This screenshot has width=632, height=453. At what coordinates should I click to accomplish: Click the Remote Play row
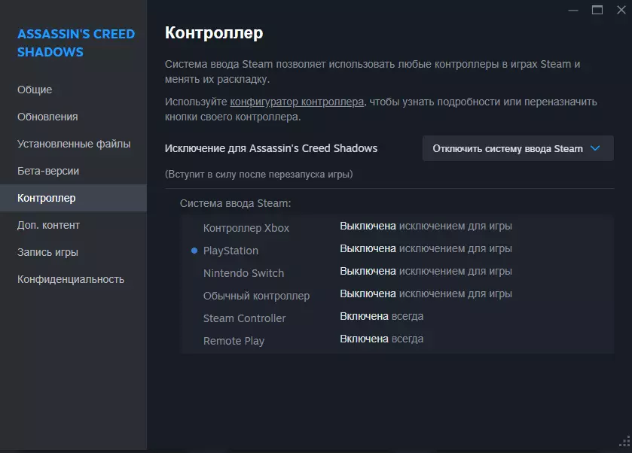(x=234, y=341)
